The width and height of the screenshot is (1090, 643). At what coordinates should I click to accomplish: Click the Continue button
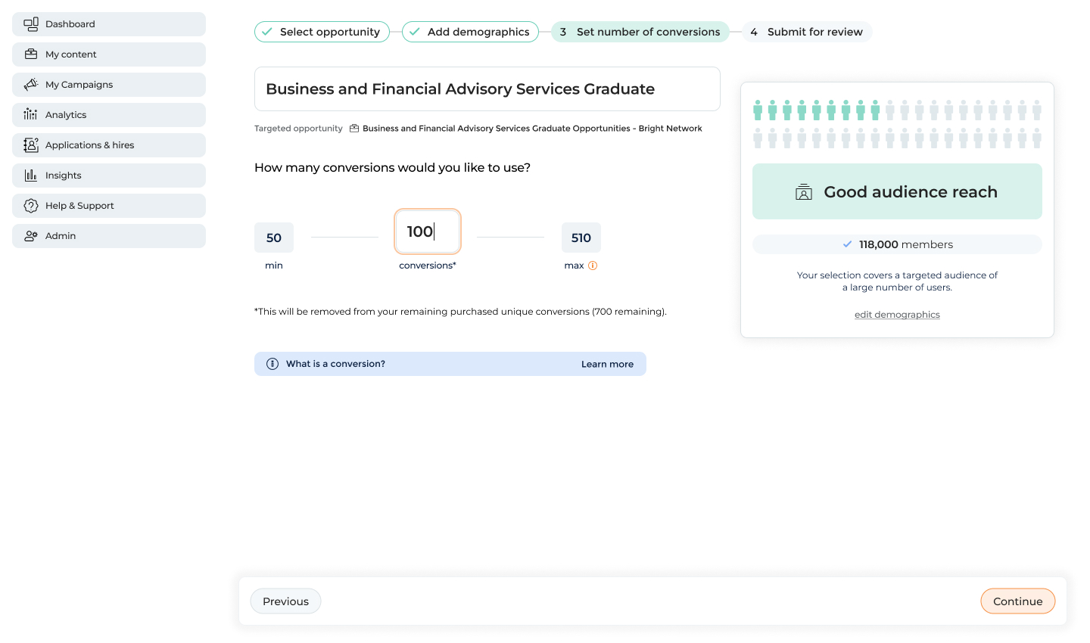coord(1017,601)
